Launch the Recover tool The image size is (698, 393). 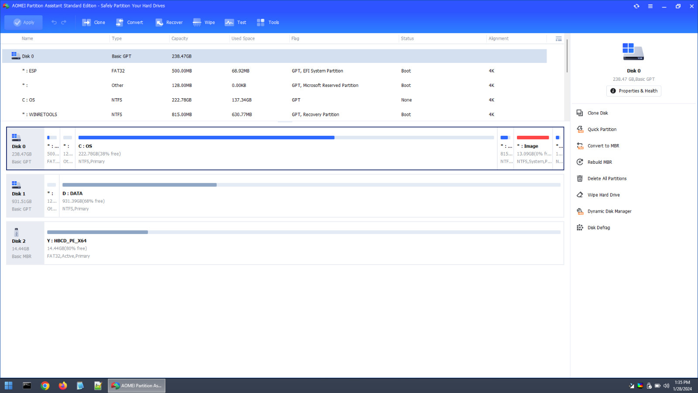169,22
